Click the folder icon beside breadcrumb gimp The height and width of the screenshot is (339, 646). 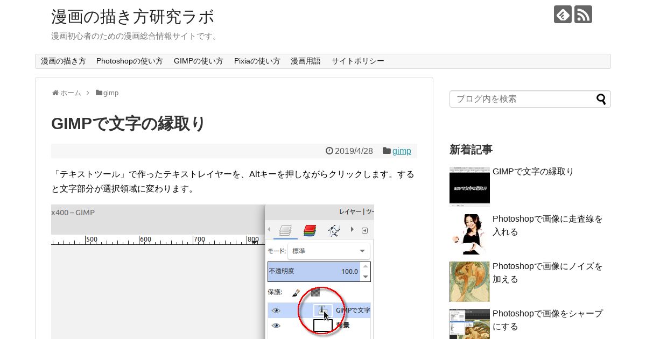click(99, 93)
